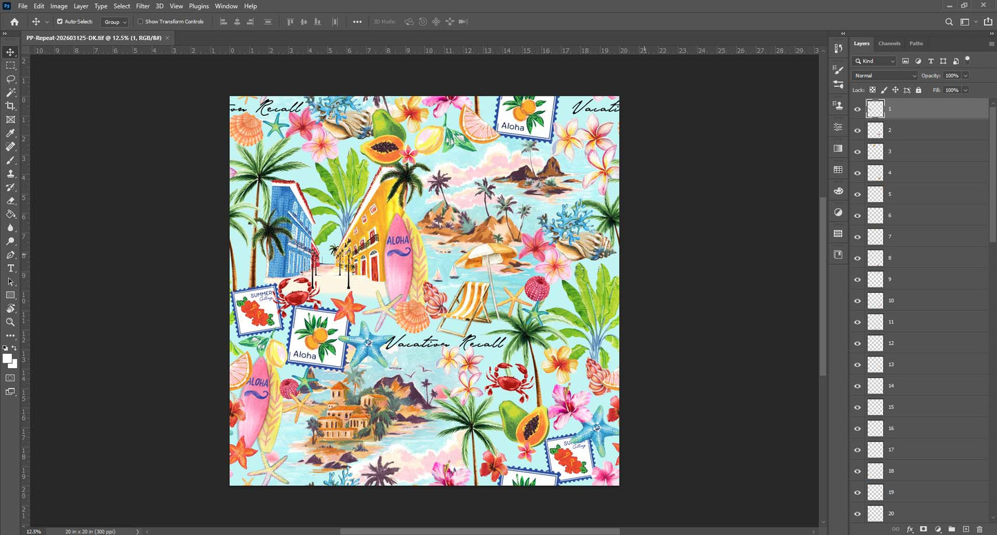The width and height of the screenshot is (997, 535).
Task: Click the more options ellipsis in options bar
Action: (x=357, y=22)
